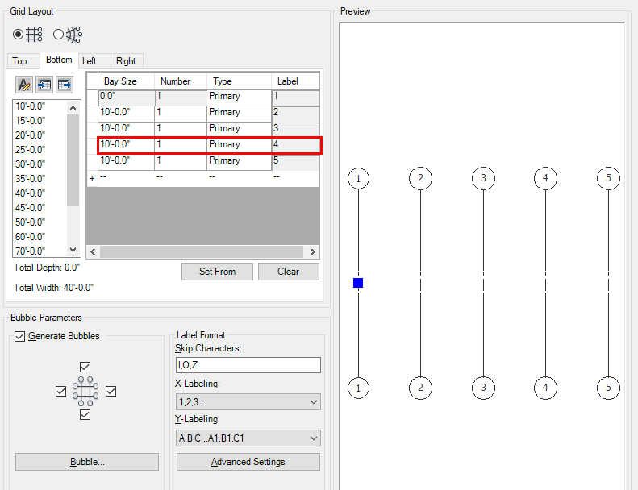Select the radial grid layout radio button
Viewport: 638px width, 490px height.
pyautogui.click(x=58, y=35)
